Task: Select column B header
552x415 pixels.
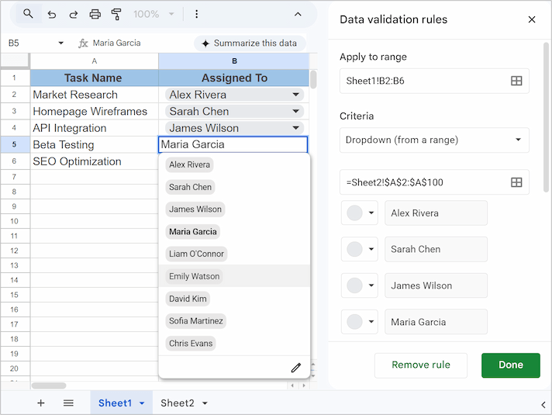Action: pos(234,61)
